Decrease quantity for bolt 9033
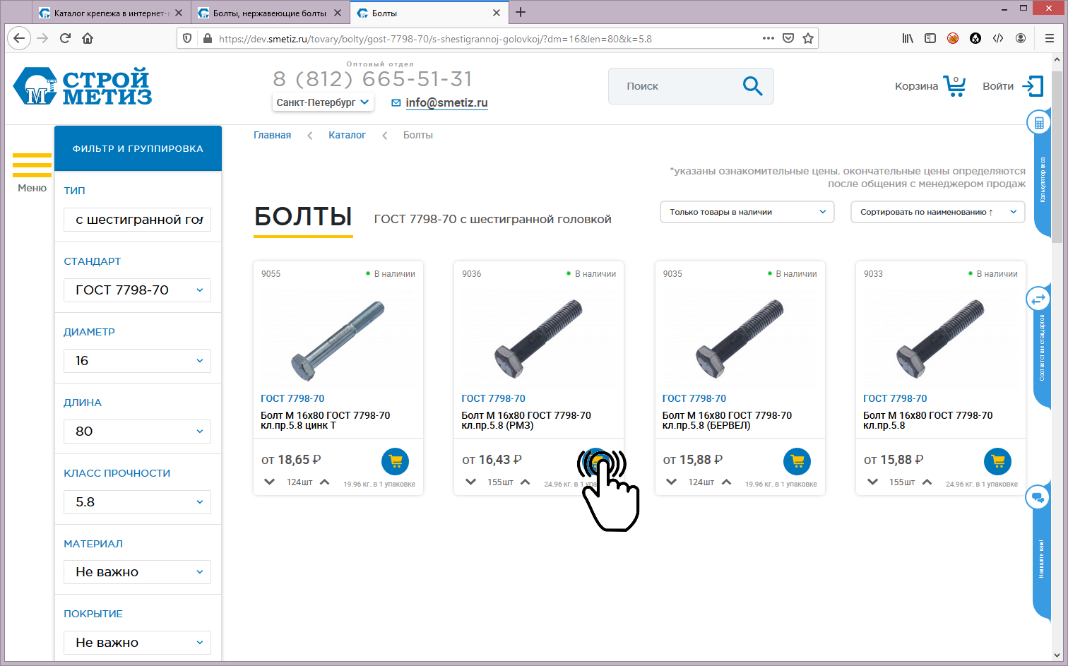 coord(872,482)
